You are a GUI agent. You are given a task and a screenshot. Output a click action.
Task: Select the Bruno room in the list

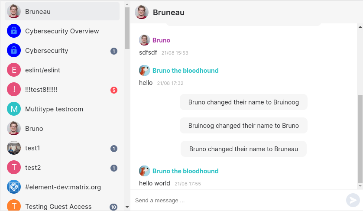34,129
